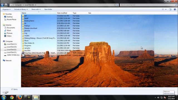The width and height of the screenshot is (178, 100).
Task: Click the network tray icon
Action: click(162, 97)
